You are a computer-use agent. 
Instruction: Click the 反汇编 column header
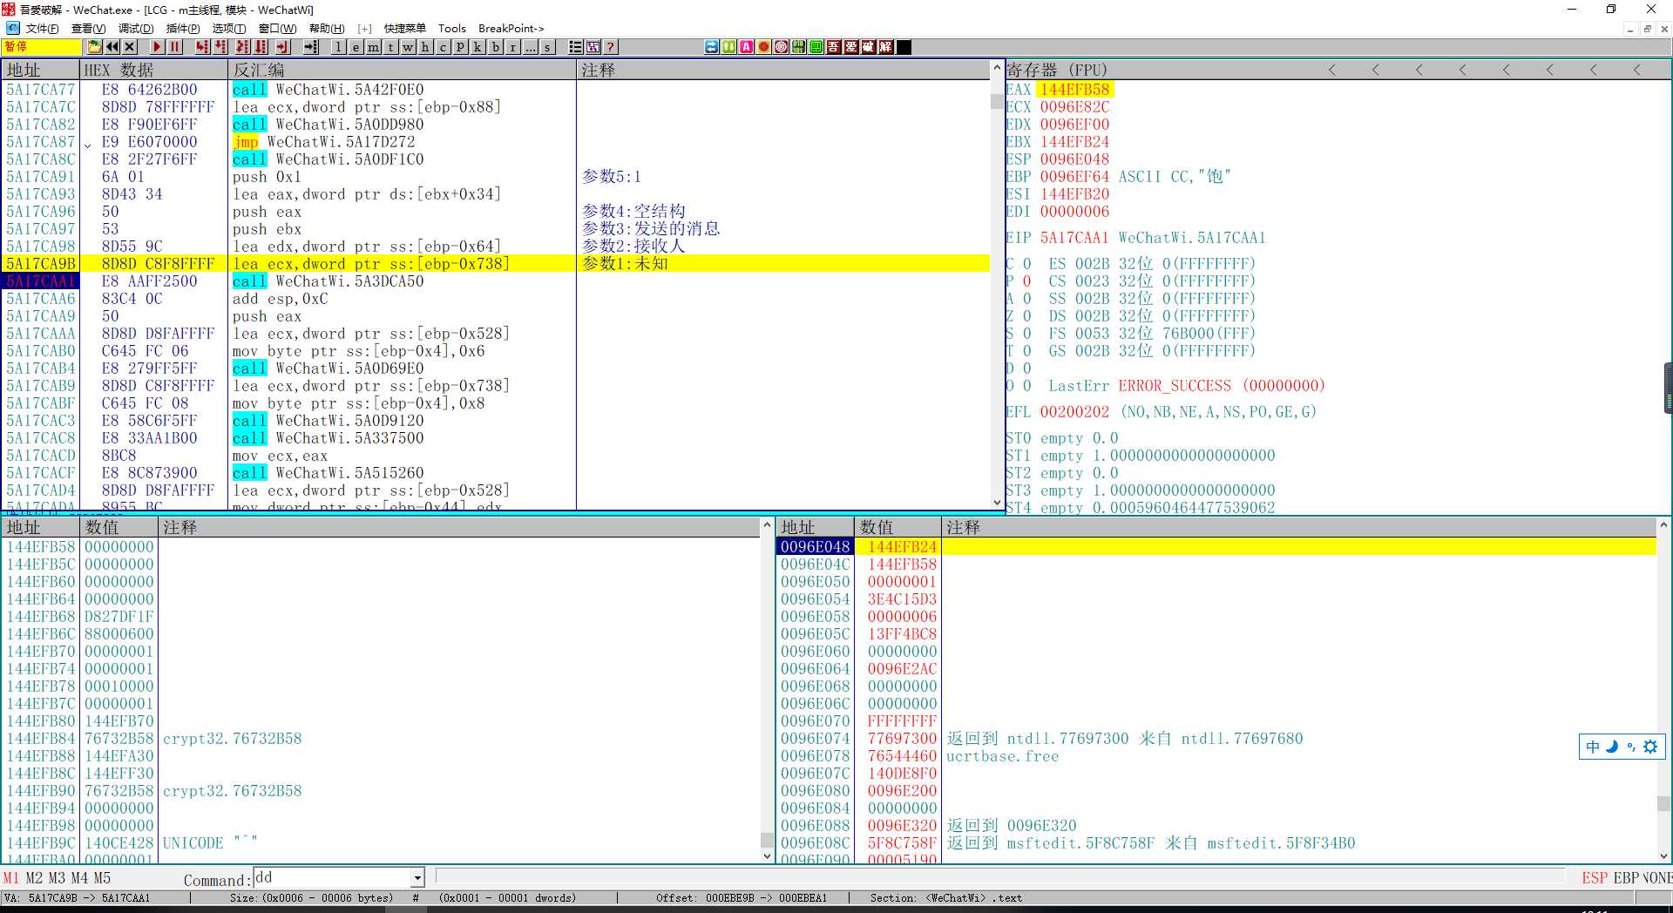403,70
